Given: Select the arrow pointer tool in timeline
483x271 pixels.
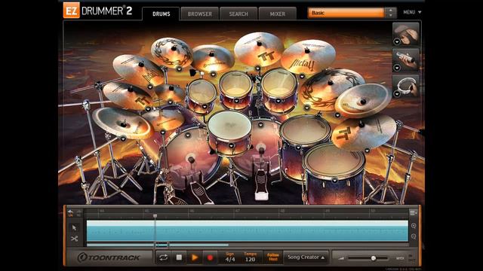Looking at the screenshot, I should [x=74, y=227].
